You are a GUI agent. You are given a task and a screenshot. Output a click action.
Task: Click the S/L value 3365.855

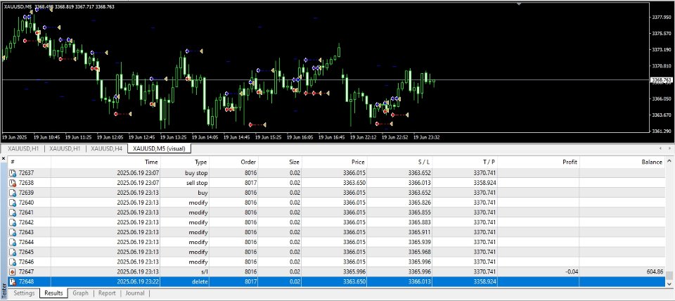419,212
